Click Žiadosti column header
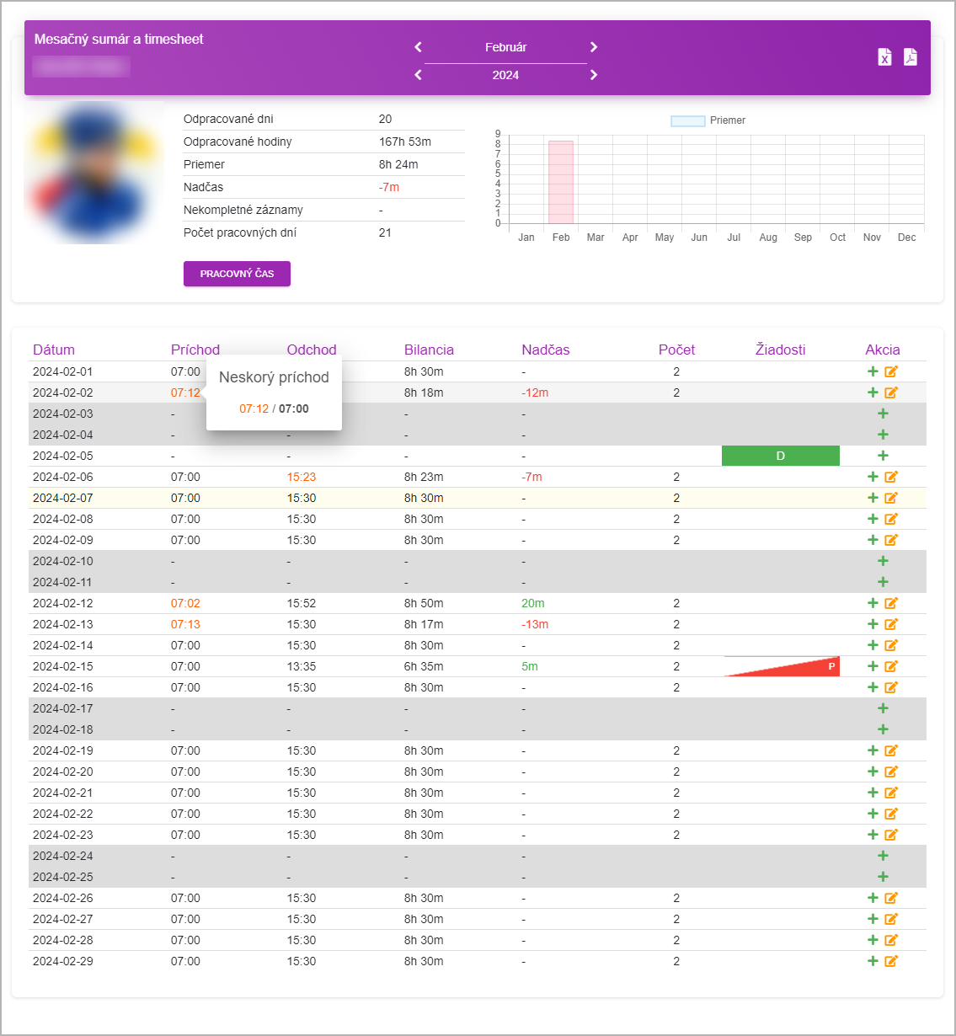Image resolution: width=956 pixels, height=1036 pixels. click(781, 350)
